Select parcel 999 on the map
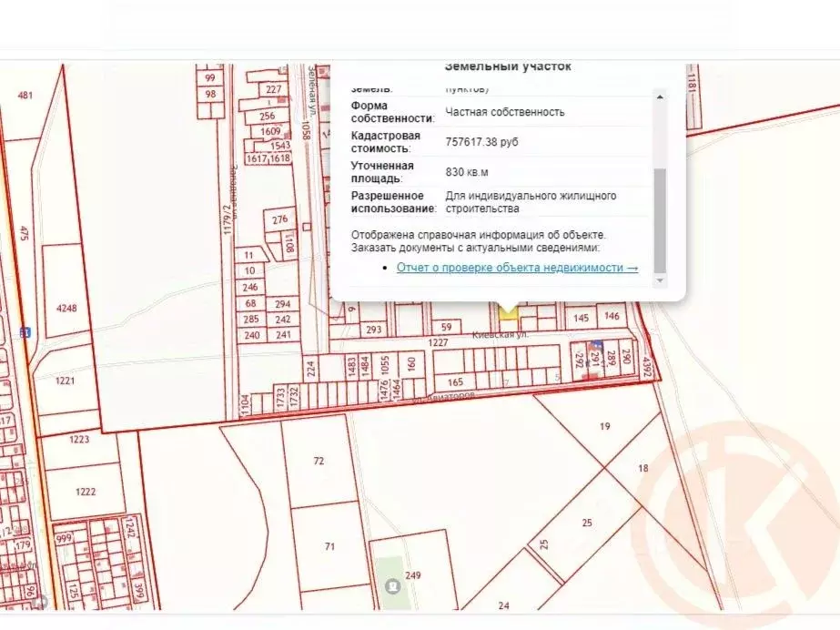This screenshot has height=630, width=840. click(64, 538)
